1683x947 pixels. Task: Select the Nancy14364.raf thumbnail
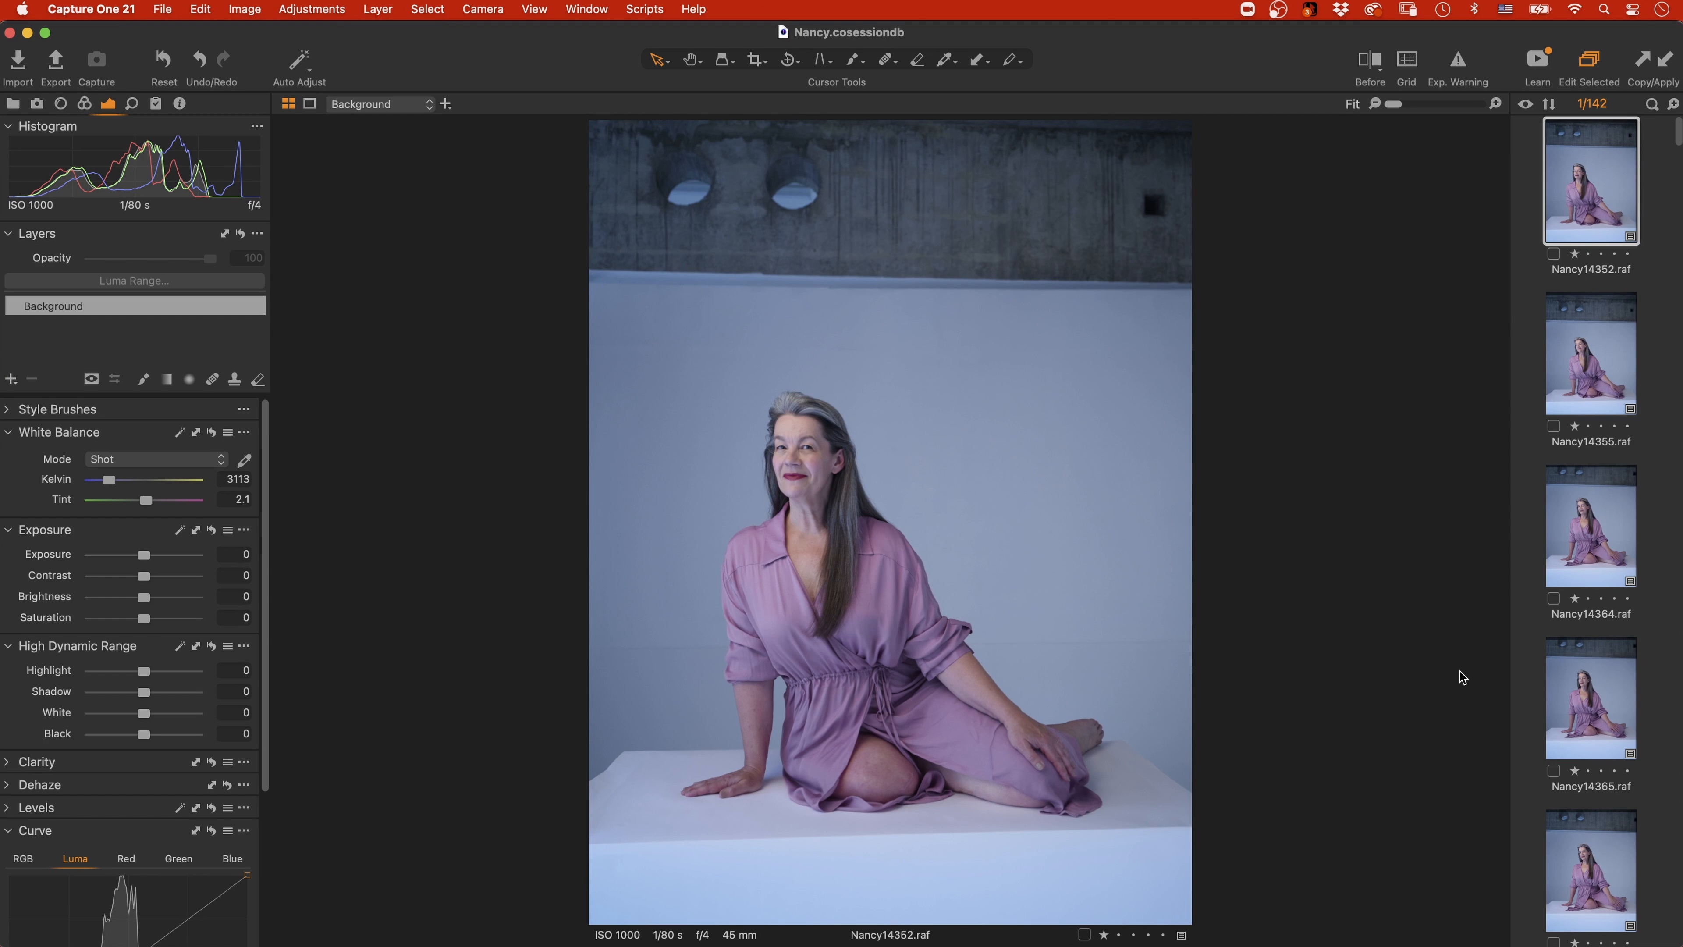1591,526
